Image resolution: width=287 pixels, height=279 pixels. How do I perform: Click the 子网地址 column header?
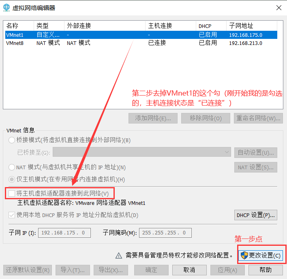point(252,26)
